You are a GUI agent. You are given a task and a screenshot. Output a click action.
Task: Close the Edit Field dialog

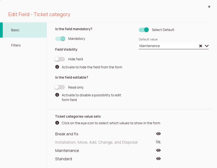(209, 7)
